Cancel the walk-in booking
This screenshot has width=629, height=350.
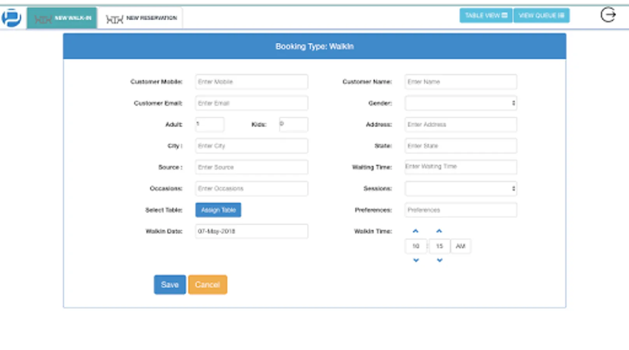208,285
